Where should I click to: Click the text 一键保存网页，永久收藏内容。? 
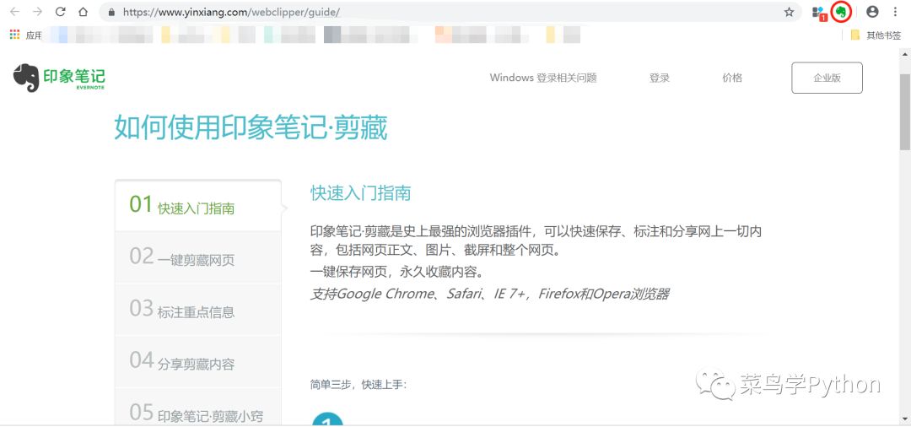pos(396,271)
